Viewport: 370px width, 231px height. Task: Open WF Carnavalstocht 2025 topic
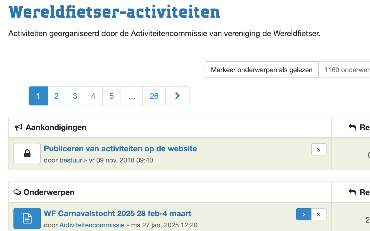pyautogui.click(x=117, y=213)
